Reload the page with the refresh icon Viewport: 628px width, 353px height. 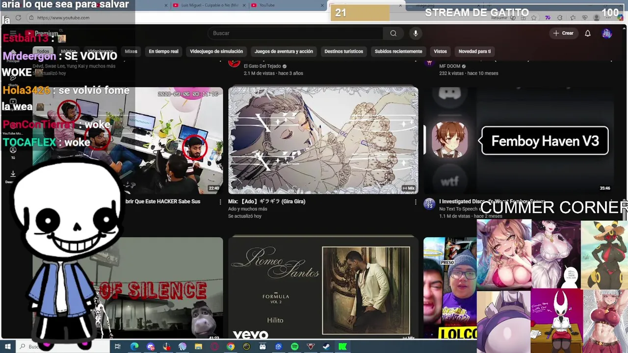coord(18,18)
